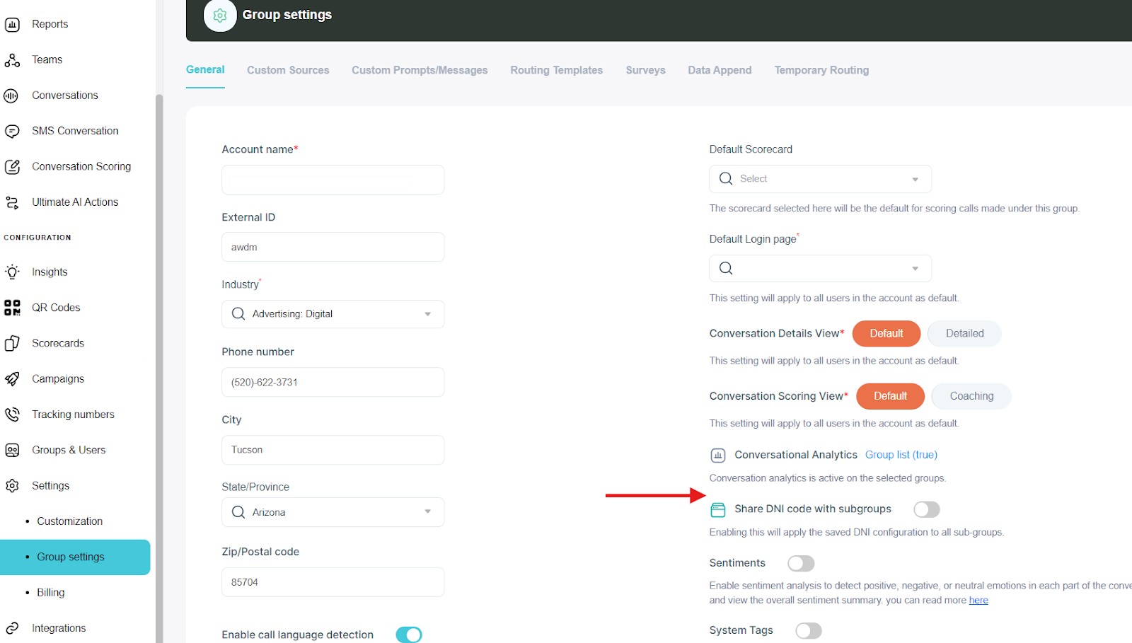The width and height of the screenshot is (1132, 643).
Task: Click the Teams sidebar icon
Action: point(12,60)
